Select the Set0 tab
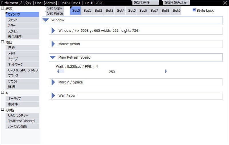 75,11
